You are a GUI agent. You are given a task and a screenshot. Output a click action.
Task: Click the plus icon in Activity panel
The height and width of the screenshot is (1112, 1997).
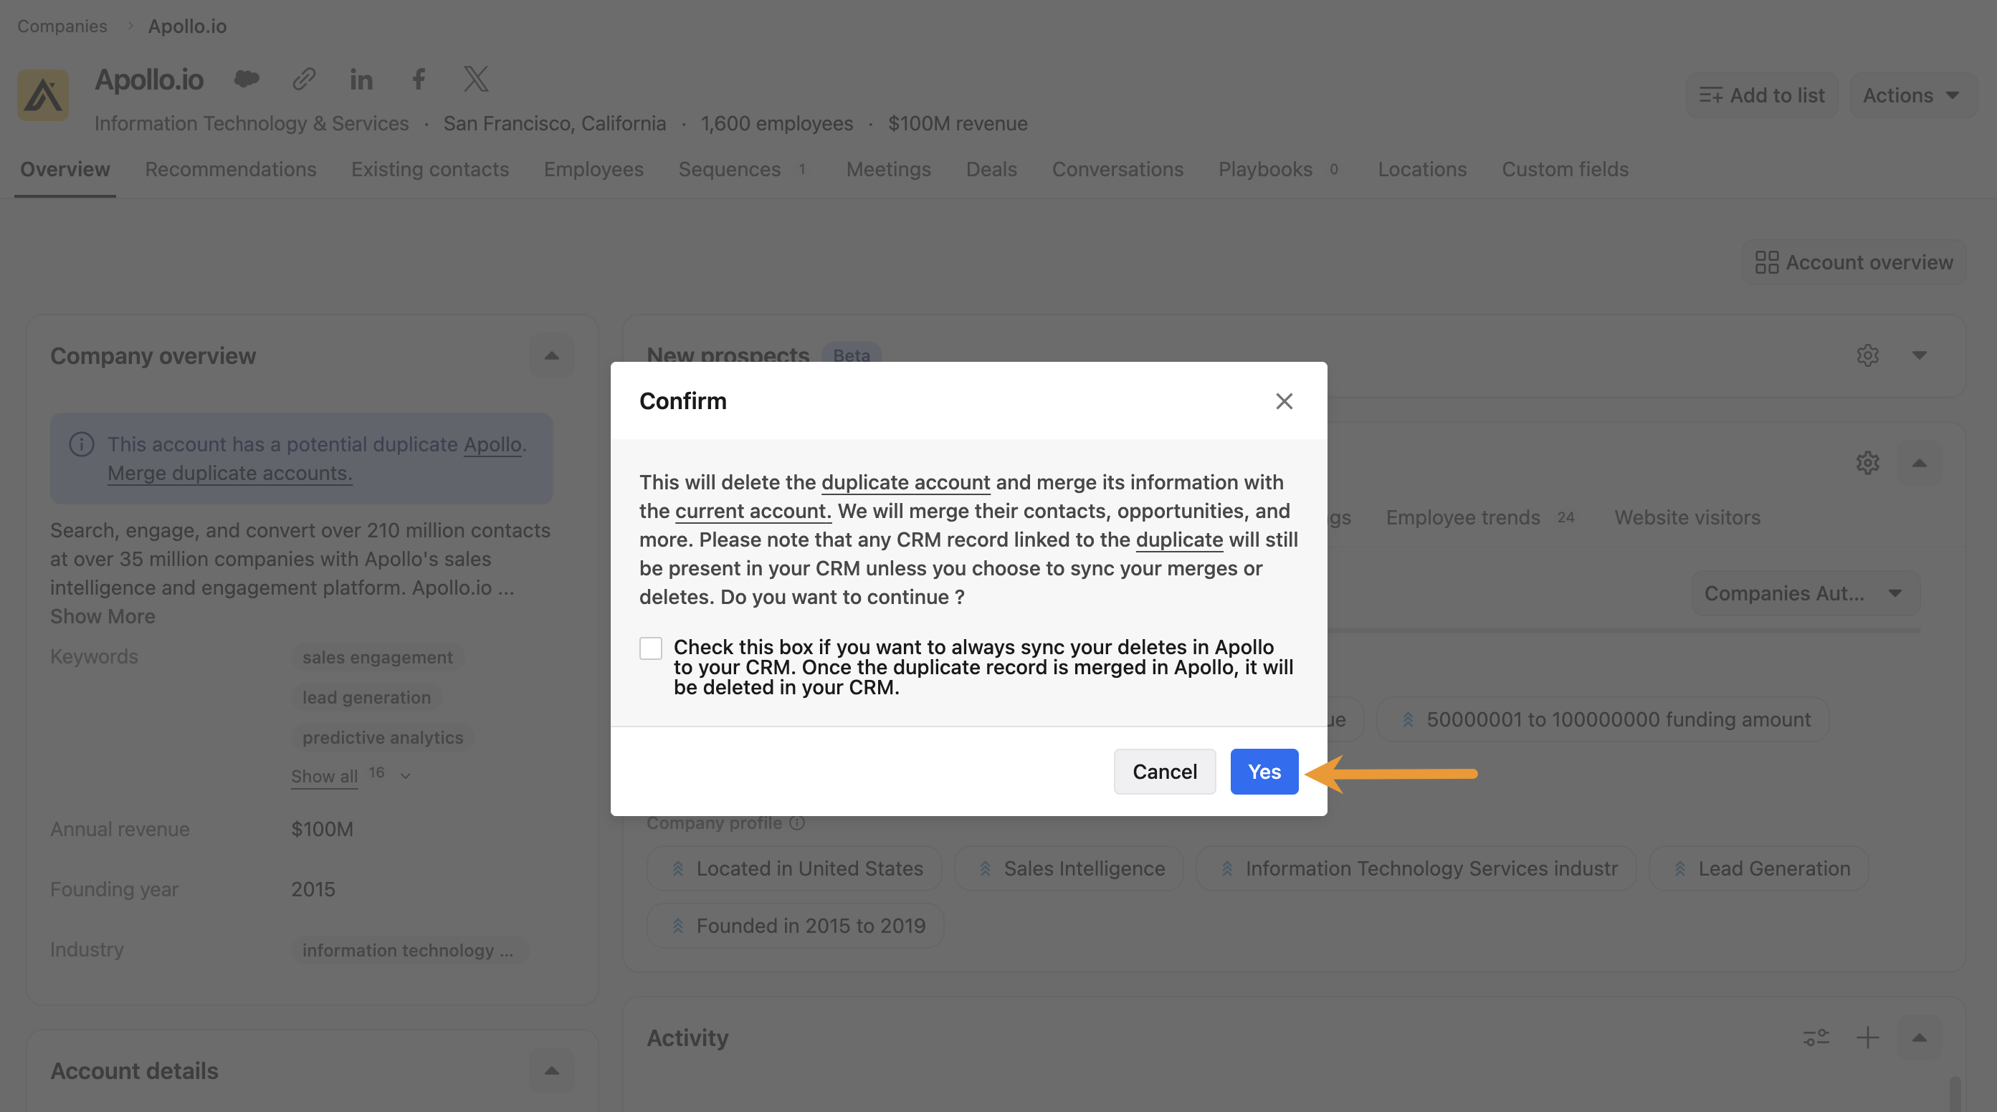(1867, 1037)
